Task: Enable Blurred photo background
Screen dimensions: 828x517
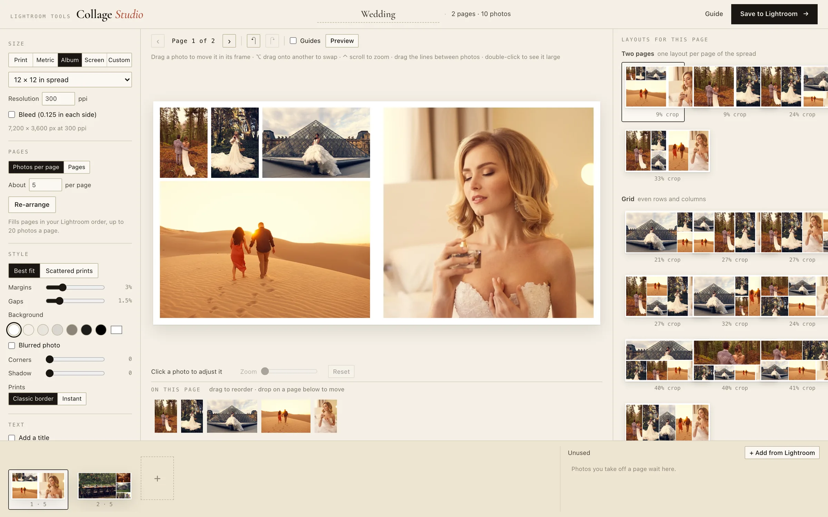Action: click(12, 345)
